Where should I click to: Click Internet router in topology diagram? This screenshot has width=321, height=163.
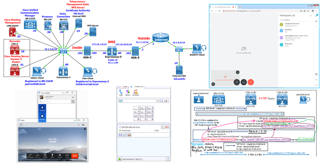[161, 38]
